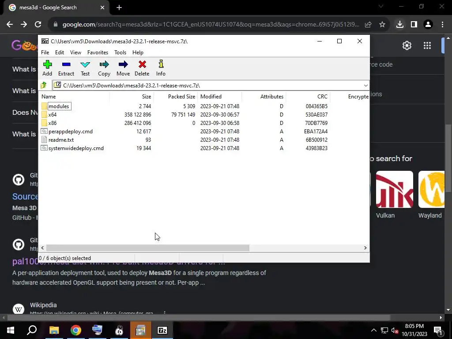Sort file list by CRC column
The width and height of the screenshot is (452, 339).
308,97
